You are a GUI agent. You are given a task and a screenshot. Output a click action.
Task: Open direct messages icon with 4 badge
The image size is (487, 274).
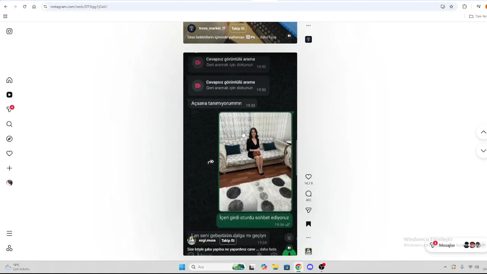pos(10,109)
